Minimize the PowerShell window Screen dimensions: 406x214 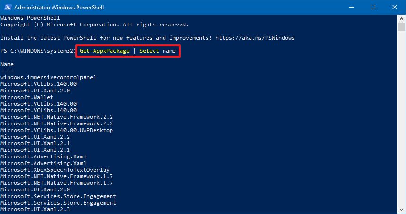click(x=351, y=7)
